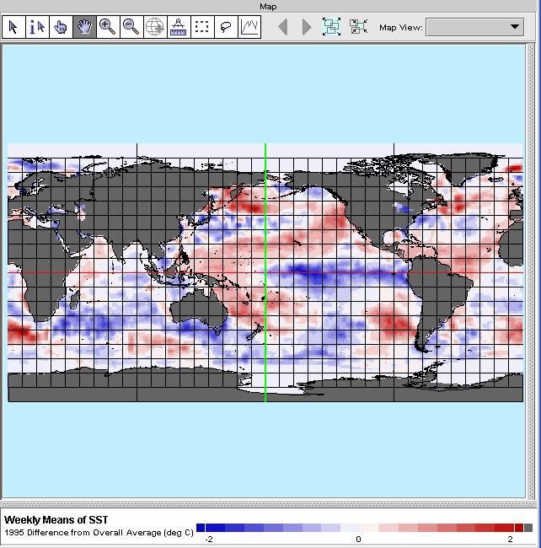The height and width of the screenshot is (548, 541).
Task: Activate the rectangle selection tool
Action: [x=202, y=27]
